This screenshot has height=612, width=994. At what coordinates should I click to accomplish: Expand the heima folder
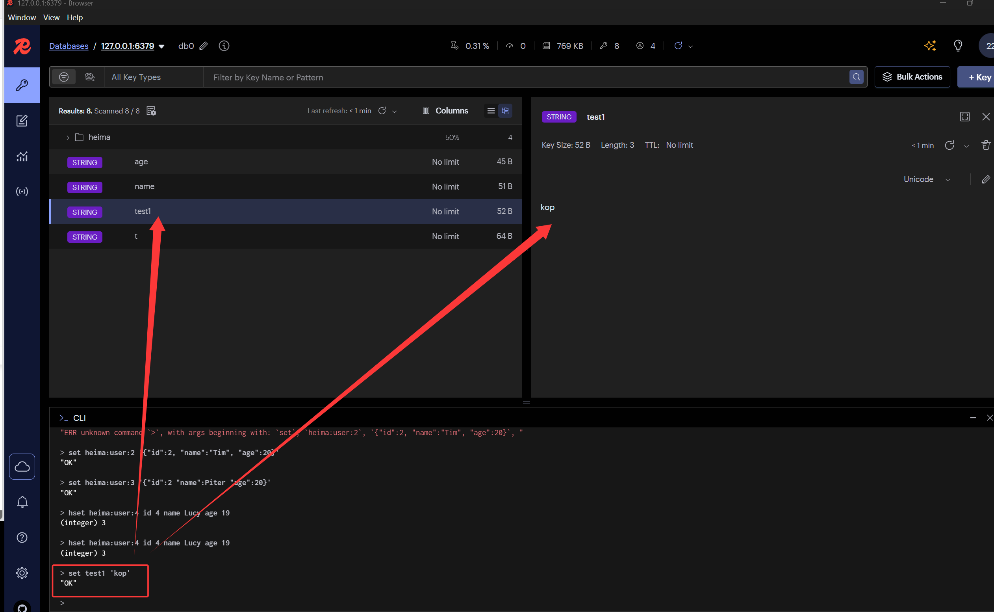point(67,138)
